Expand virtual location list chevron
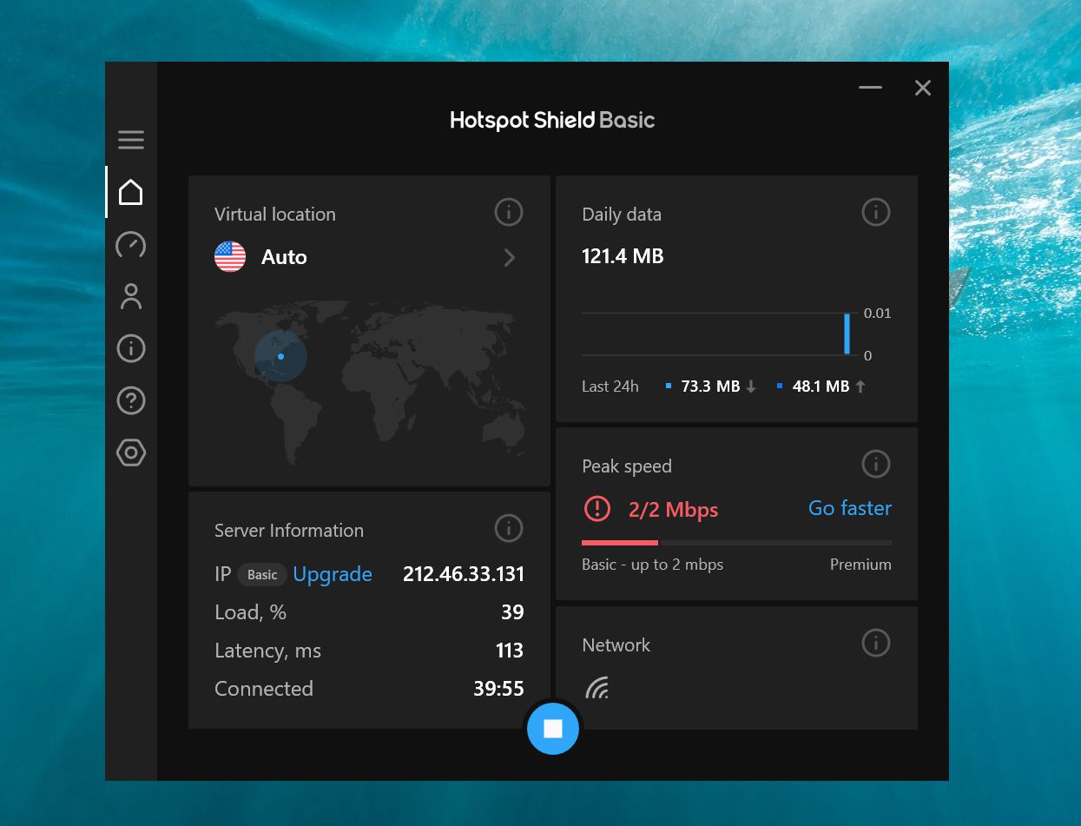Image resolution: width=1081 pixels, height=826 pixels. (x=510, y=257)
